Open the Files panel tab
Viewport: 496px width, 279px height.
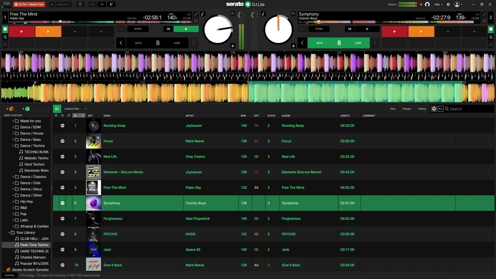pyautogui.click(x=393, y=109)
